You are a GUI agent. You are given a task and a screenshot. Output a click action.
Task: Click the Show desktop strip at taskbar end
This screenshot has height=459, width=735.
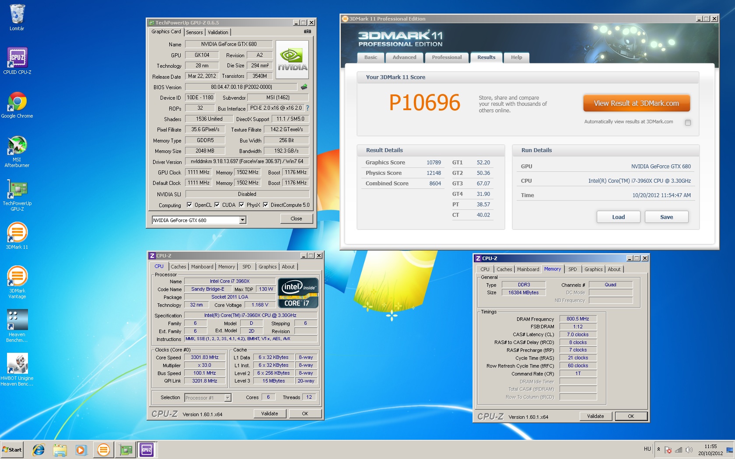pyautogui.click(x=730, y=449)
